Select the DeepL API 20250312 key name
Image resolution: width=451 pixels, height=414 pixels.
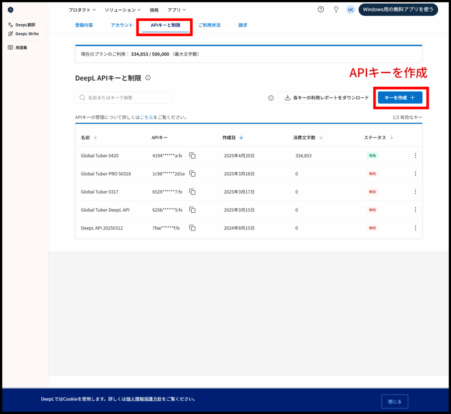tap(102, 228)
